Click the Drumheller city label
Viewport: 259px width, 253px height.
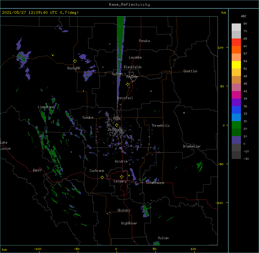pos(192,146)
